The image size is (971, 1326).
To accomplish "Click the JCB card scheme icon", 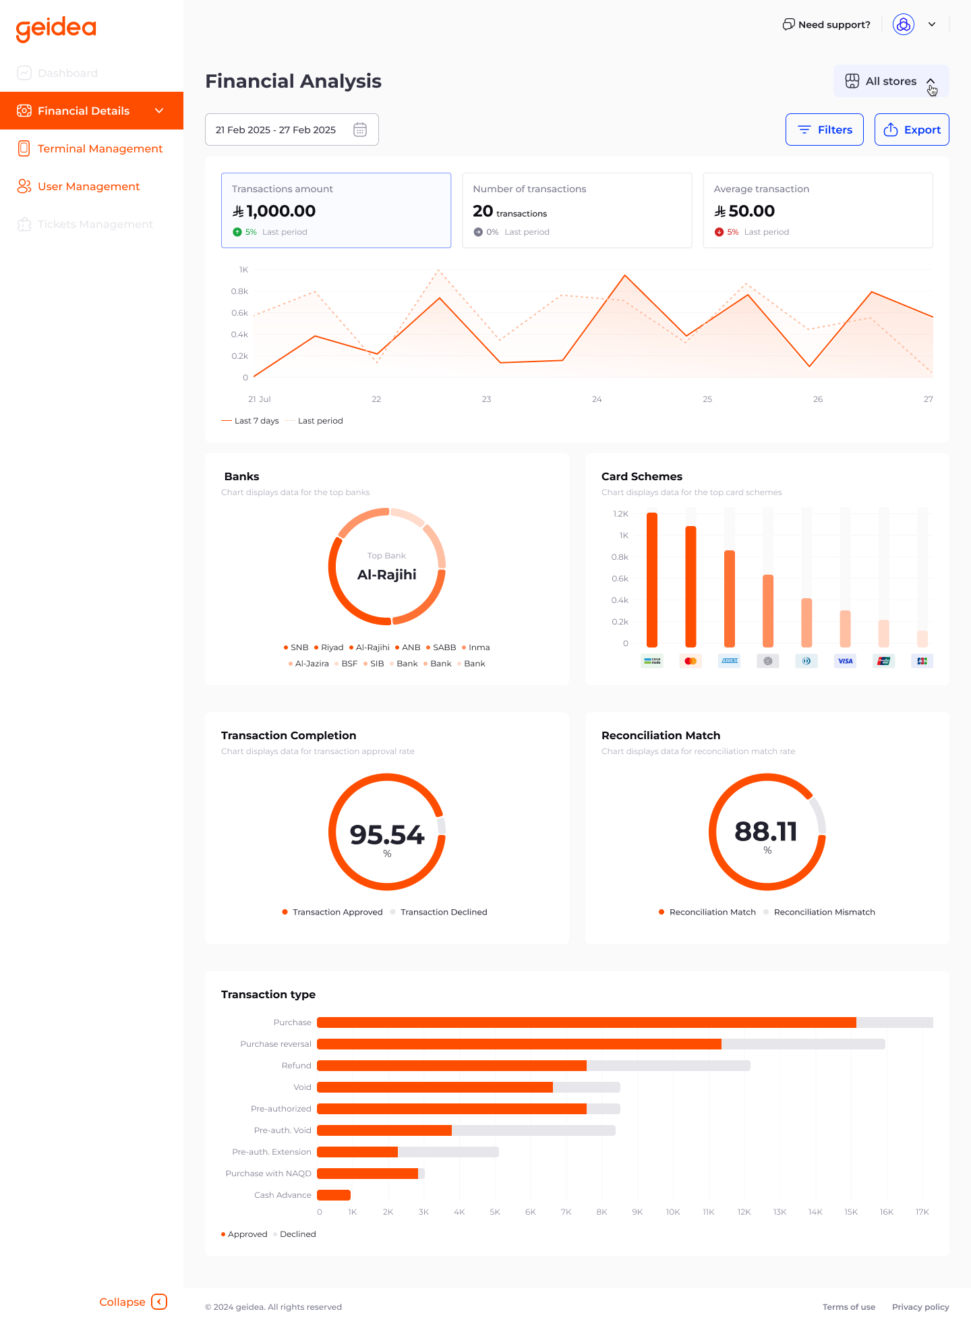I will click(x=922, y=661).
